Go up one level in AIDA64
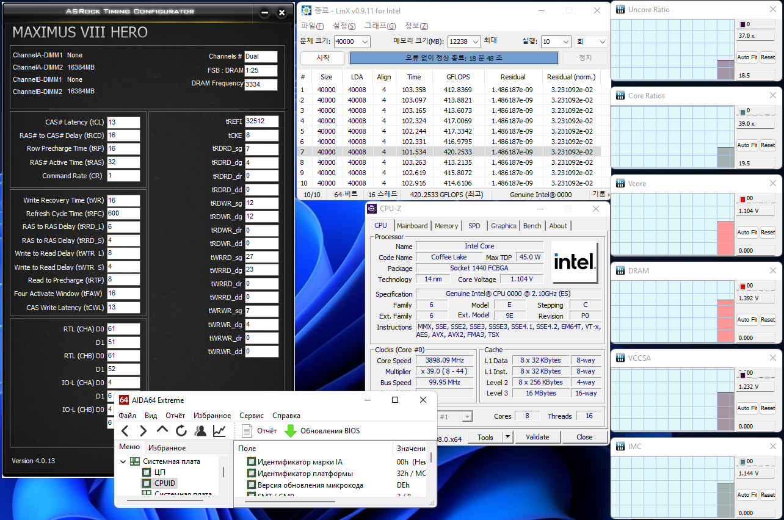Image resolution: width=784 pixels, height=520 pixels. coord(162,430)
